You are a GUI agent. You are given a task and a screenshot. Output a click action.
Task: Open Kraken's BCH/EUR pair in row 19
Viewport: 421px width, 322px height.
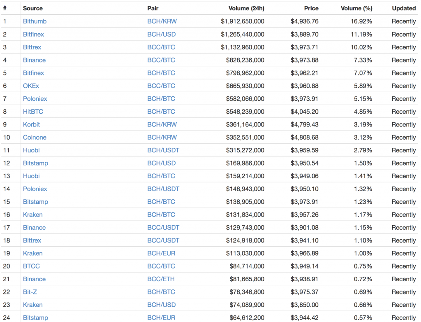[x=161, y=253]
